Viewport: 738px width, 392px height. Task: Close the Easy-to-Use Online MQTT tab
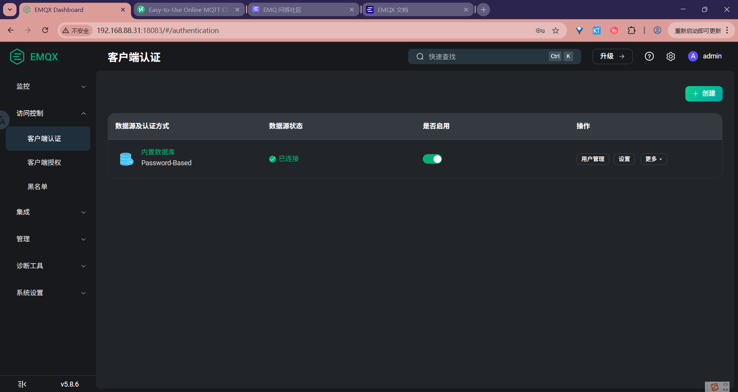point(237,10)
